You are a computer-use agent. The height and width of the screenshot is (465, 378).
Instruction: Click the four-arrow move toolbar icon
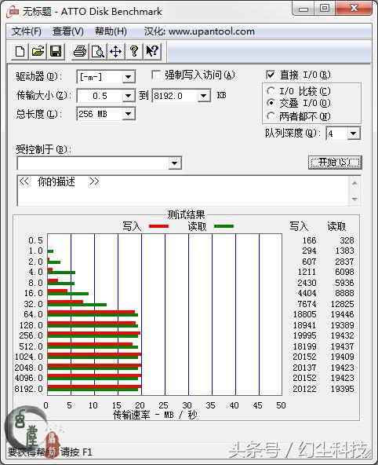[116, 51]
